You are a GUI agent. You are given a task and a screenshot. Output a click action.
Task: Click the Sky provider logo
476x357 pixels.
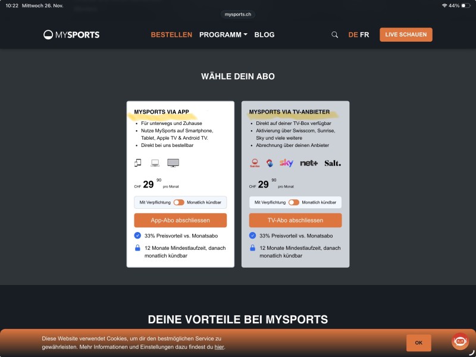pos(286,163)
